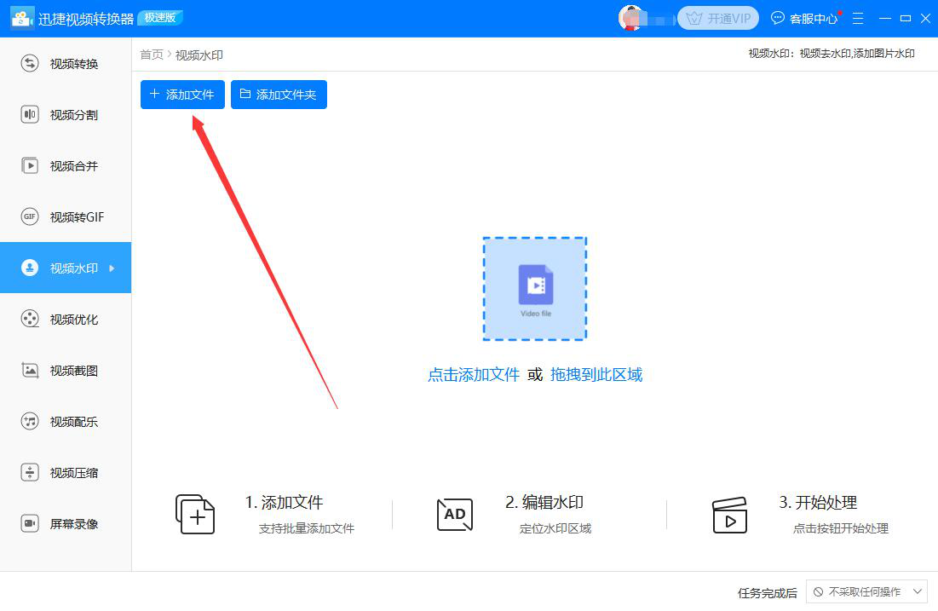Select the 视频合并 menu label
Screen dimensions: 938x611
[74, 166]
